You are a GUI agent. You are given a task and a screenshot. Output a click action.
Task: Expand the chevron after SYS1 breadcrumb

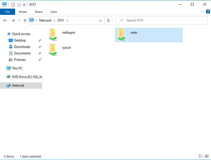[x=67, y=20]
